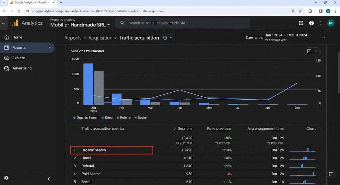The width and height of the screenshot is (340, 185).
Task: Click the Avg engagement time column header
Action: point(265,129)
